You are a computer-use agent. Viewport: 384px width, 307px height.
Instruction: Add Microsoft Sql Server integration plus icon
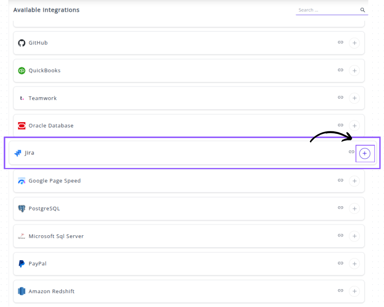(x=354, y=236)
